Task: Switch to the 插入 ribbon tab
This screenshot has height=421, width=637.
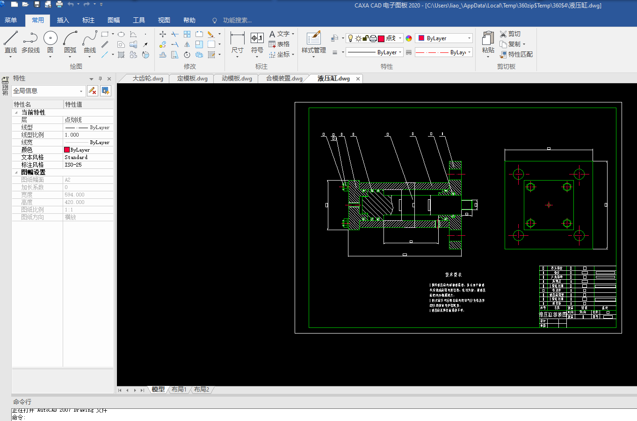Action: (x=63, y=20)
